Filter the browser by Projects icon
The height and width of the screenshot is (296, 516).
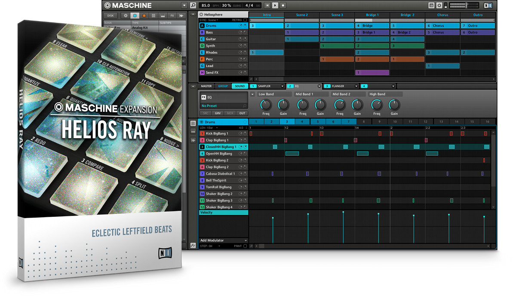click(126, 15)
